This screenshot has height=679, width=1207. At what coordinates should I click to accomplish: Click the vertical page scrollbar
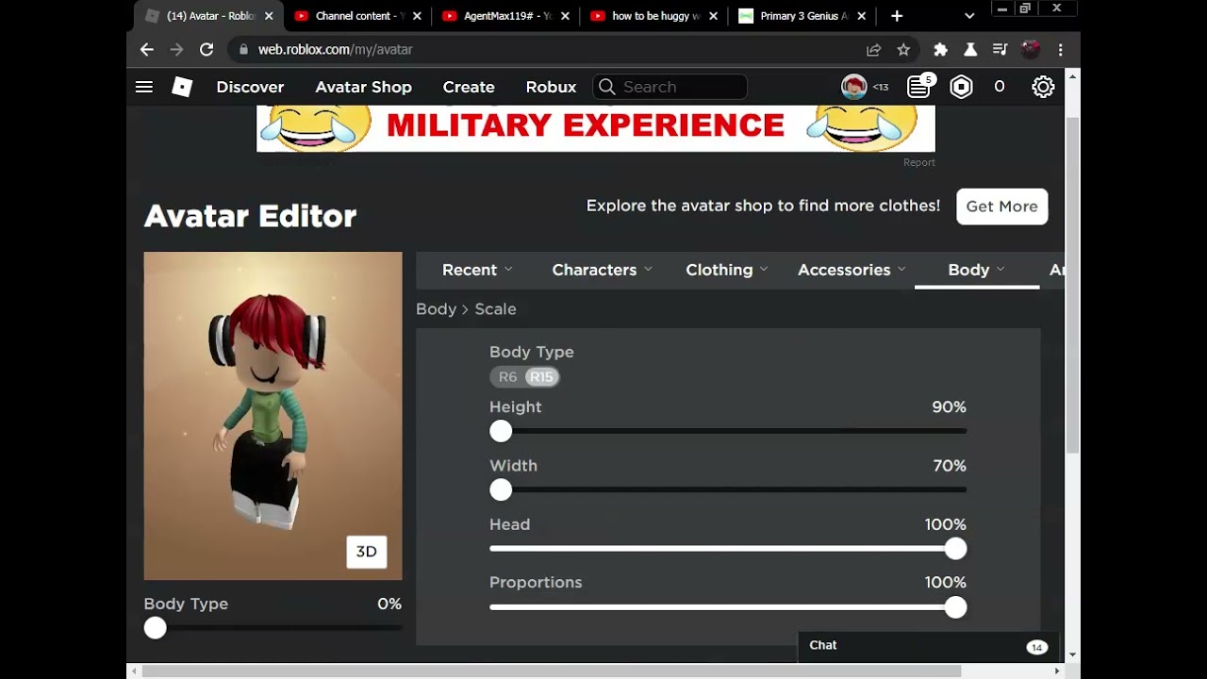click(1072, 283)
